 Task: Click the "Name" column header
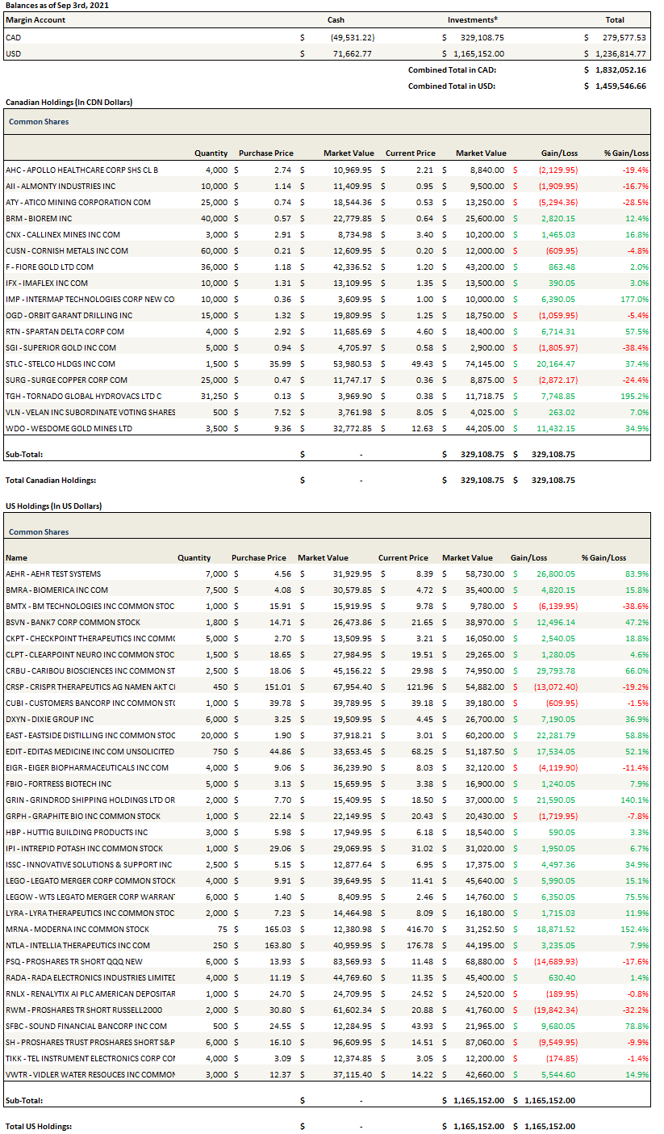[16, 557]
